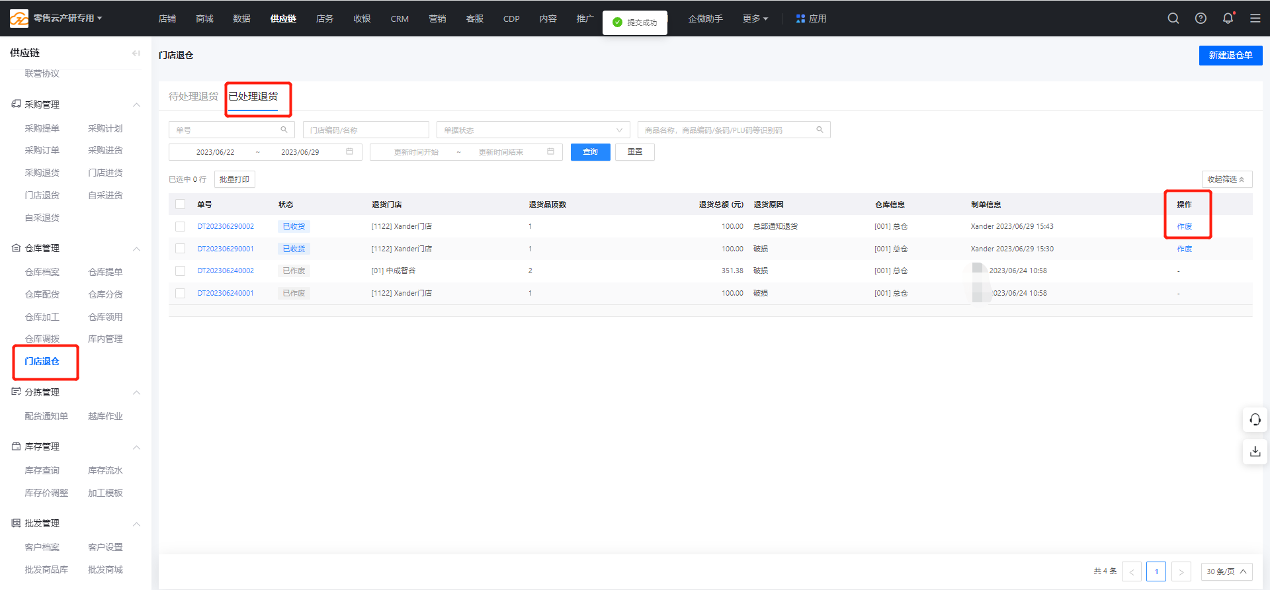Switch to 待处理退货 tab
The height and width of the screenshot is (590, 1270).
click(x=193, y=96)
